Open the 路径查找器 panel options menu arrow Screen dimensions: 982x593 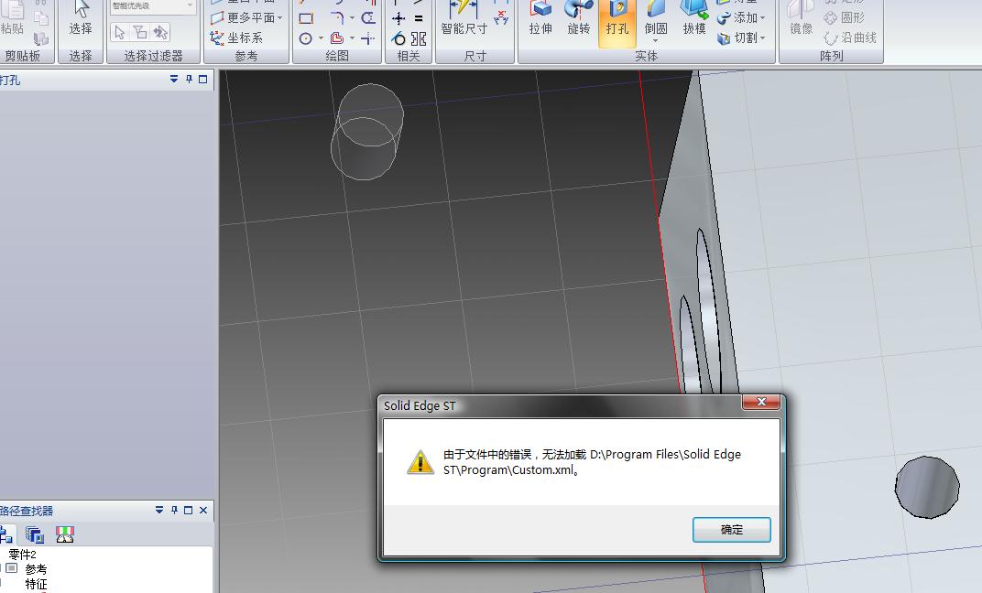(x=159, y=511)
